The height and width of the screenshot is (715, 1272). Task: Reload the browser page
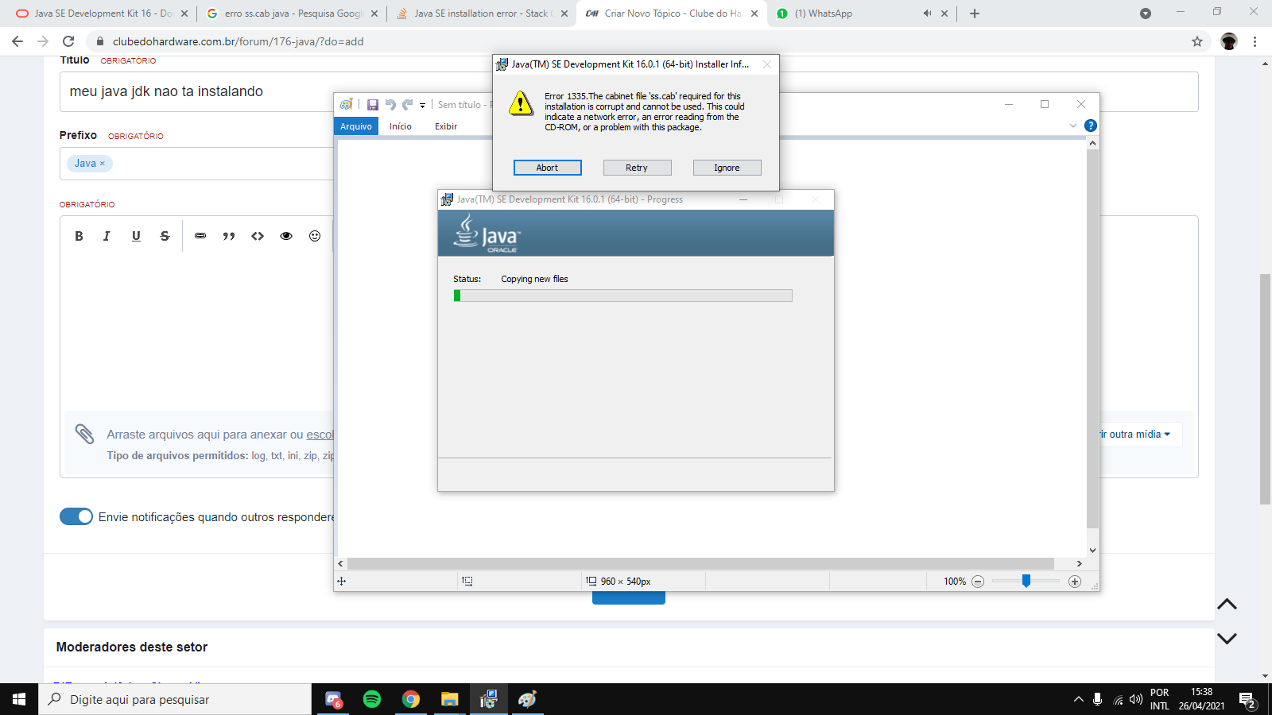click(x=68, y=41)
